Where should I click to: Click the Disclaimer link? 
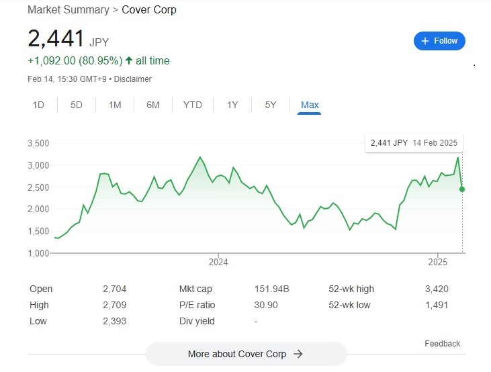point(132,79)
